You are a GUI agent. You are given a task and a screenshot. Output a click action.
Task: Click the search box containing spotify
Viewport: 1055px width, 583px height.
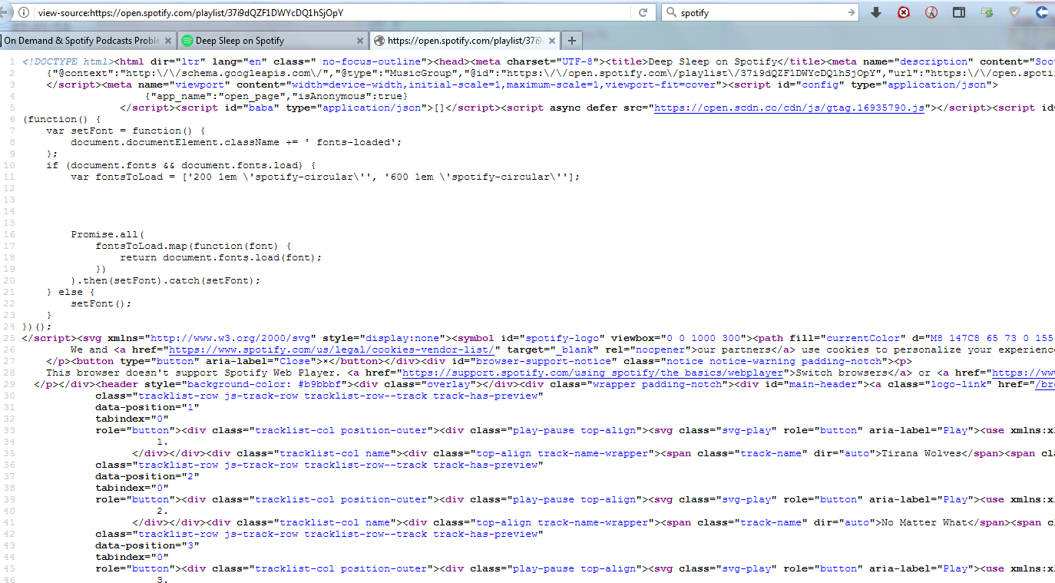tap(760, 12)
